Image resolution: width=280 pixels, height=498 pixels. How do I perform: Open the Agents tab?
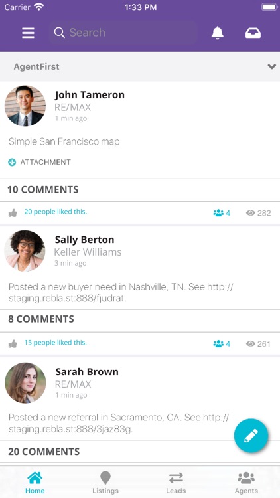click(x=246, y=482)
